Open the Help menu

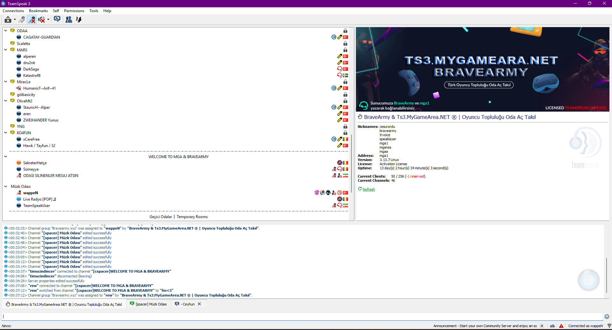coord(107,11)
